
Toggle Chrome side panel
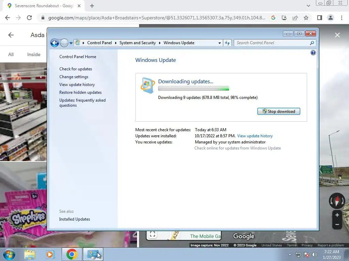pos(320,18)
